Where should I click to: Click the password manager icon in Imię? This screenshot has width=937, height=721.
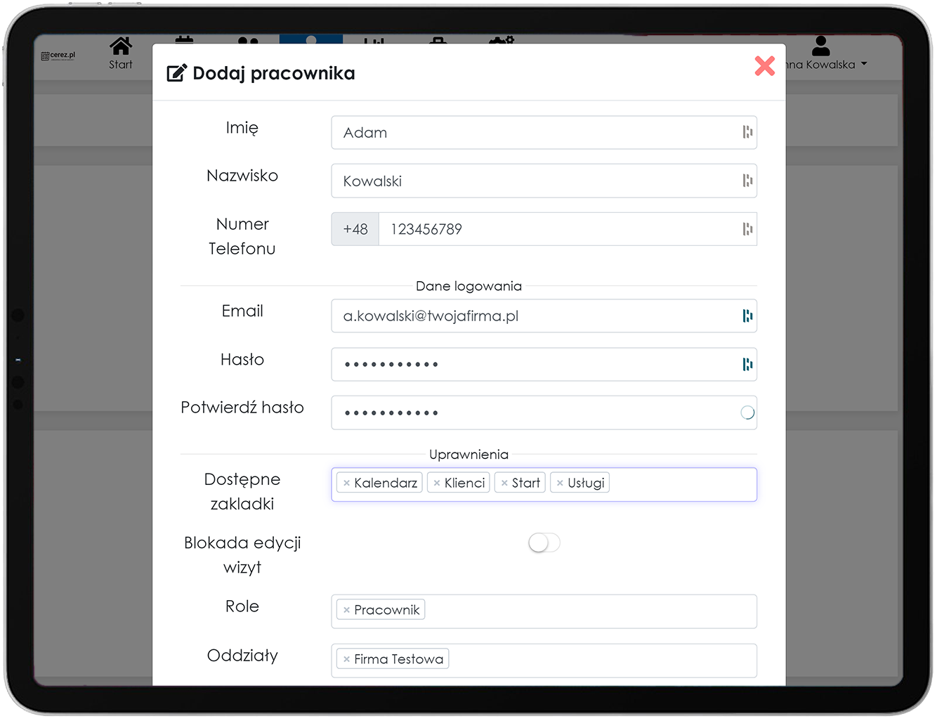point(747,133)
